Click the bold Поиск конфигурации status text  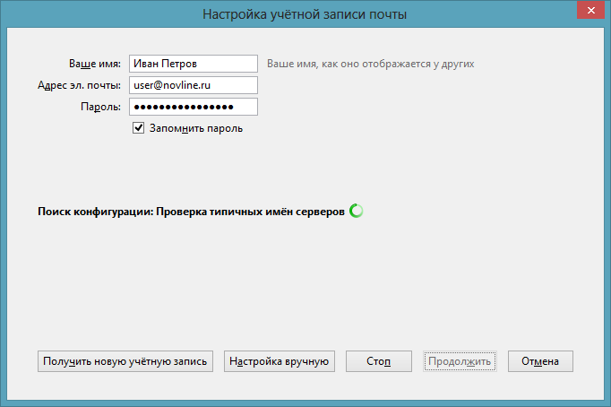tap(96, 212)
